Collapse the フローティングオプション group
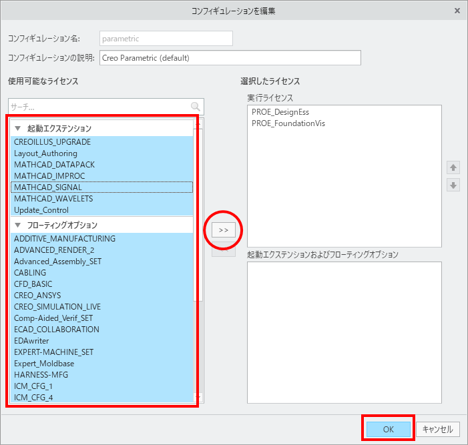 point(18,225)
